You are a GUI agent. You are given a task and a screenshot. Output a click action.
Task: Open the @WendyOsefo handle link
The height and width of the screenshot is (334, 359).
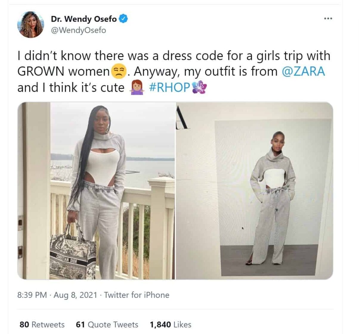click(x=78, y=30)
